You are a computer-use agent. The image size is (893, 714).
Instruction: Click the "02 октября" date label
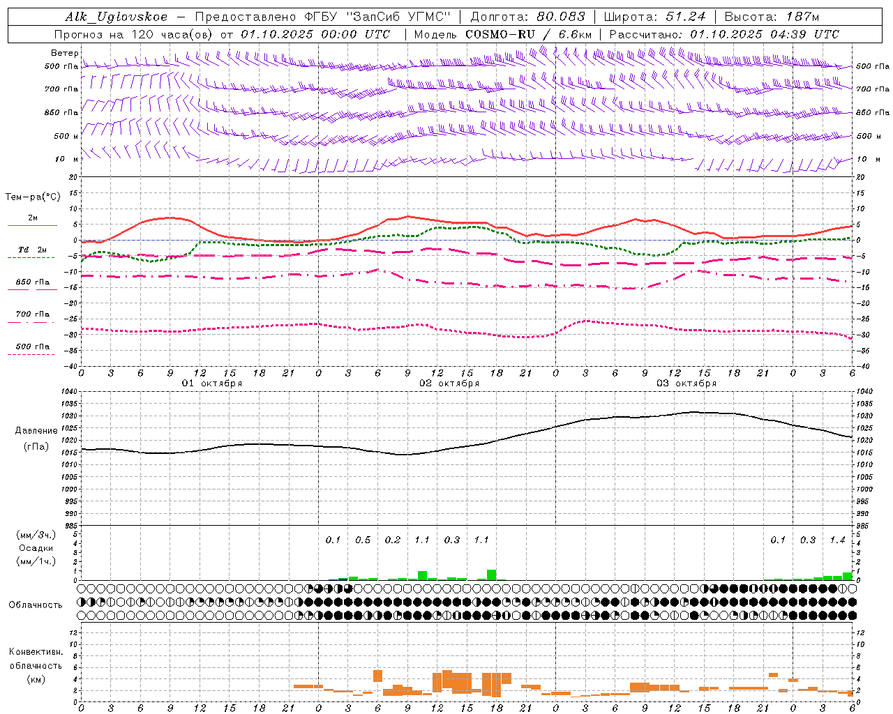[x=449, y=383]
